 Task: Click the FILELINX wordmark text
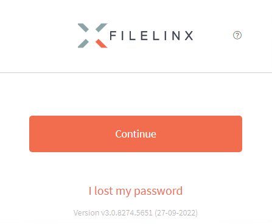tap(152, 36)
